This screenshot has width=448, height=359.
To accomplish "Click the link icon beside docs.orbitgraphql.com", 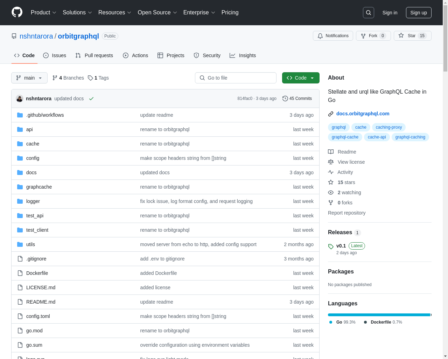I will tap(331, 114).
